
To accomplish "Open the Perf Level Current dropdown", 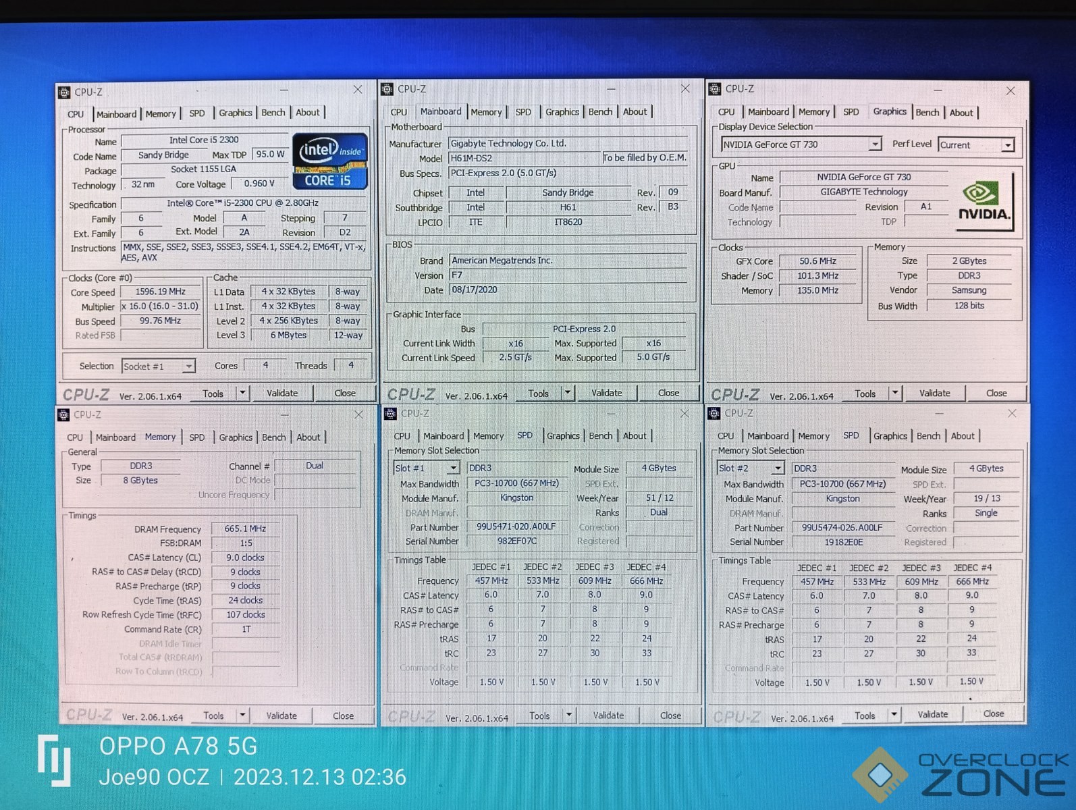I will pyautogui.click(x=975, y=145).
